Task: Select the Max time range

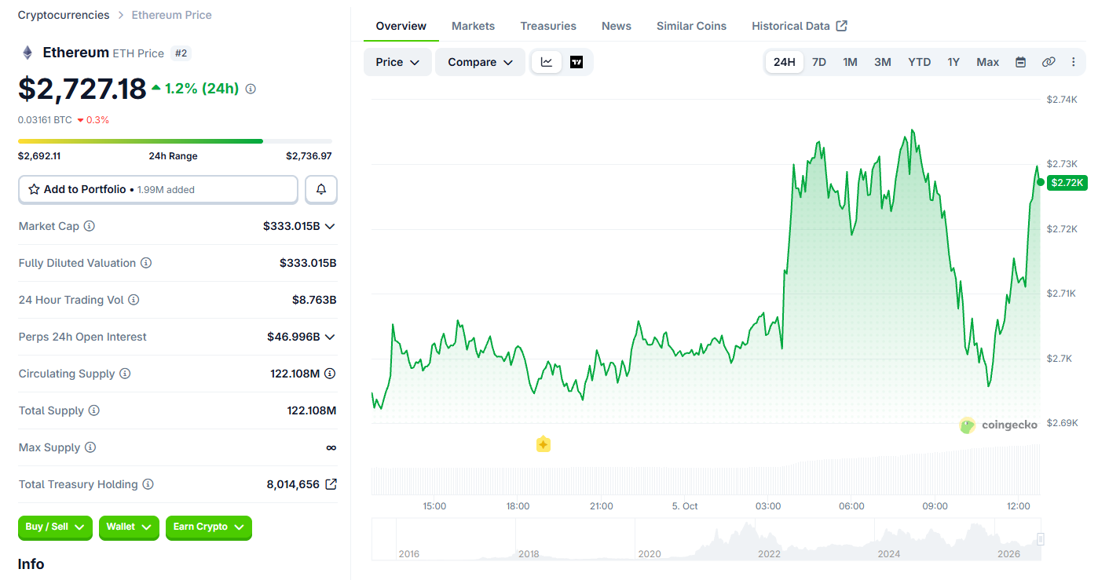Action: (988, 62)
